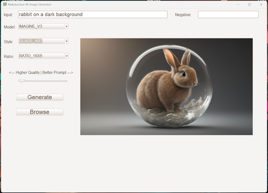Click the Browse button
The image size is (268, 193).
coord(40,112)
